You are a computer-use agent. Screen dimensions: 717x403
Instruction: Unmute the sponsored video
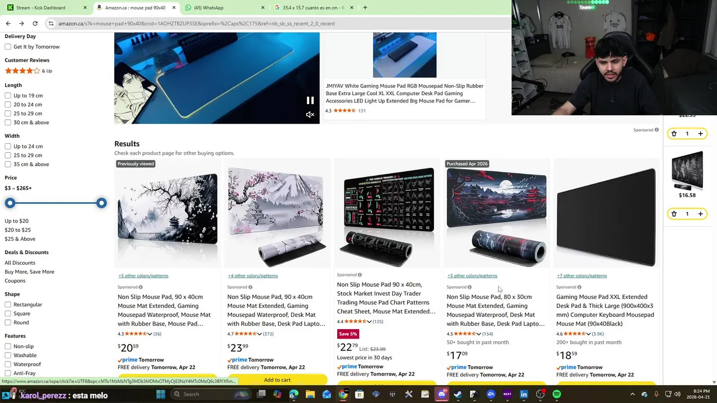pos(310,115)
